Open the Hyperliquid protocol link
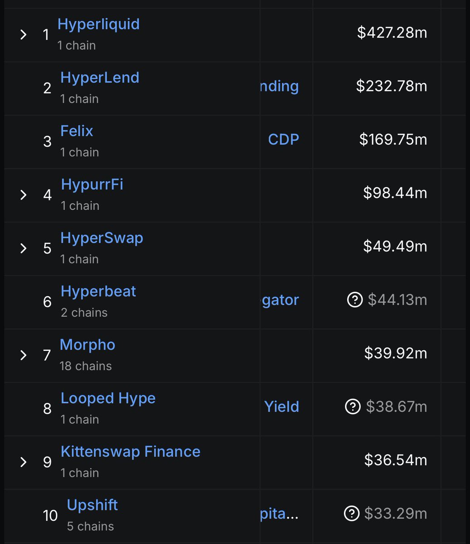Image resolution: width=470 pixels, height=544 pixels. click(98, 24)
